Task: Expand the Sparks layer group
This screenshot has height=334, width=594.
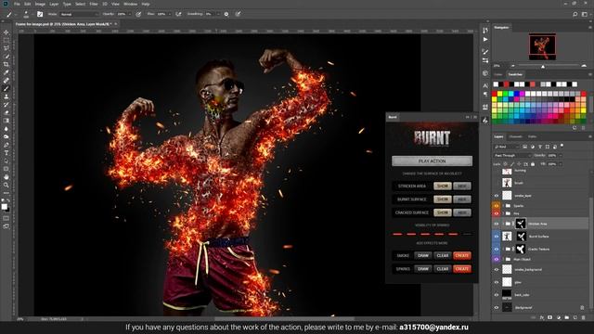Action: pyautogui.click(x=503, y=206)
